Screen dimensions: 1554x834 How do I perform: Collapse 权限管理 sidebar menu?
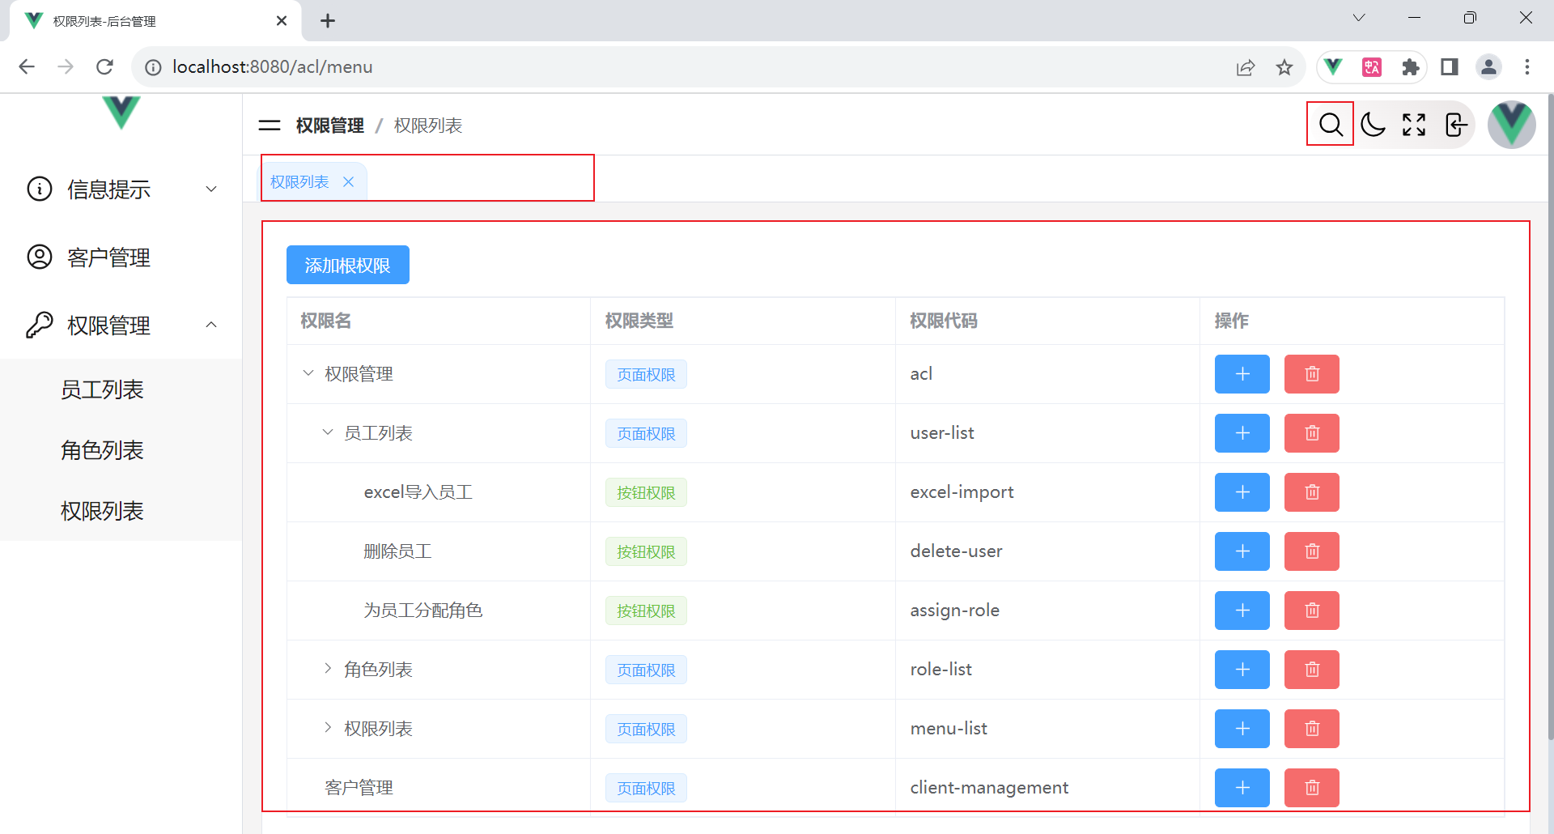tap(121, 326)
